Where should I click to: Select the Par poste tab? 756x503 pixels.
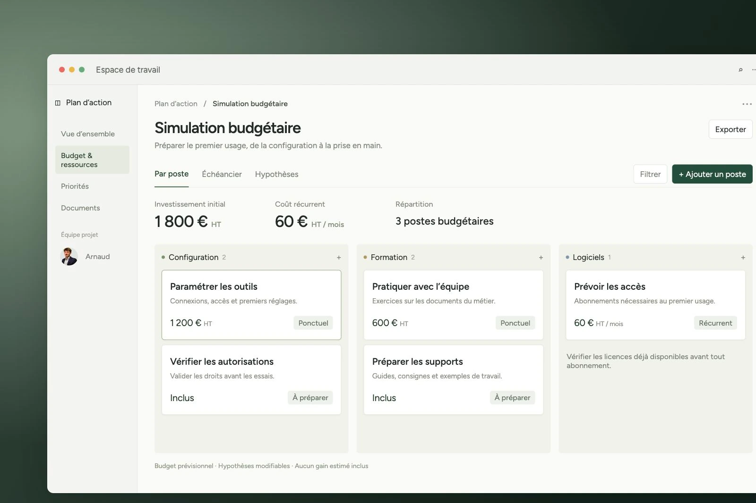[x=172, y=174]
